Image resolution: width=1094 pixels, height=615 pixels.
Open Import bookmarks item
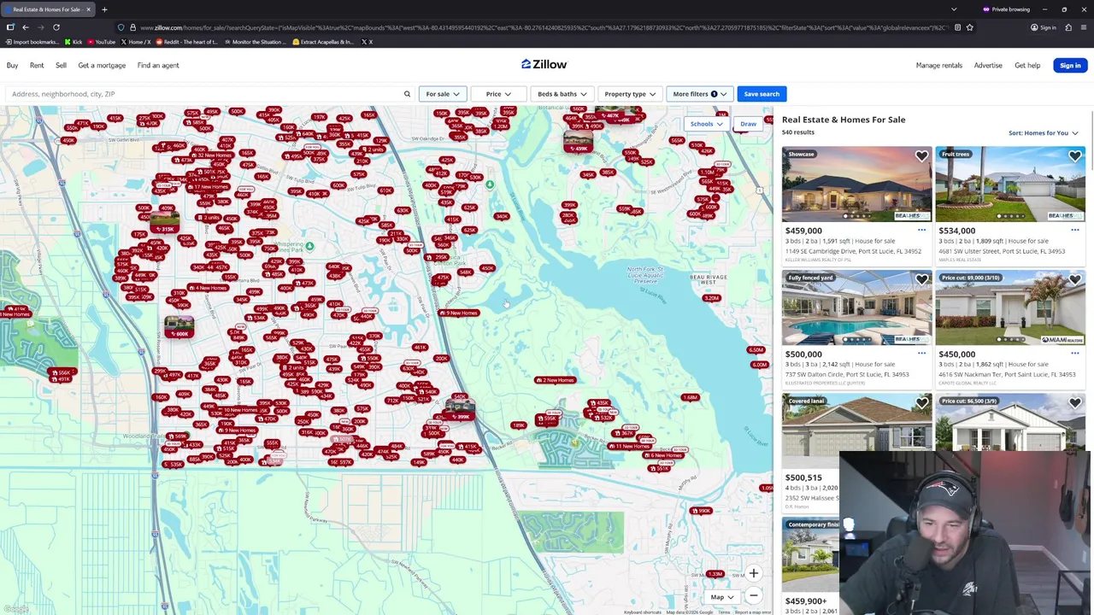pos(32,42)
